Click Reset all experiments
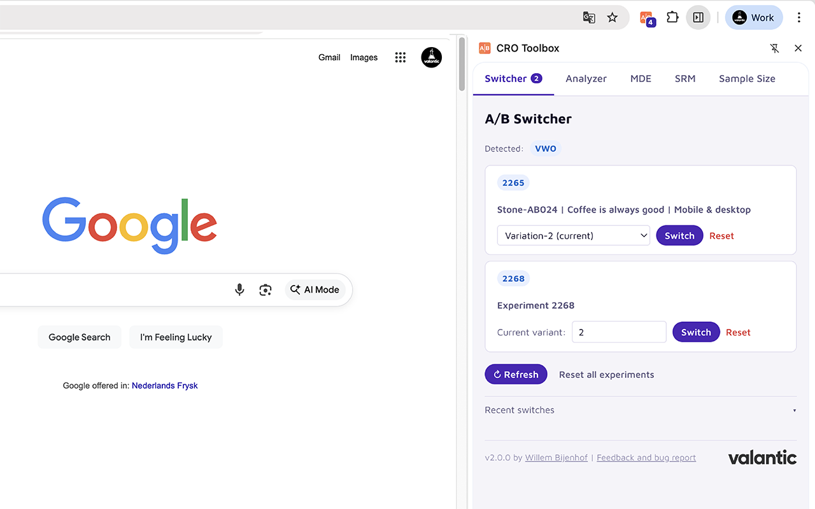This screenshot has width=815, height=509. coord(606,375)
